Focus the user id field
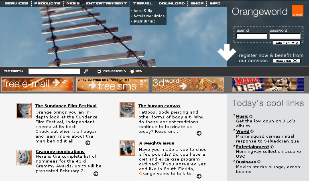The height and width of the screenshot is (181, 309). [x=252, y=36]
